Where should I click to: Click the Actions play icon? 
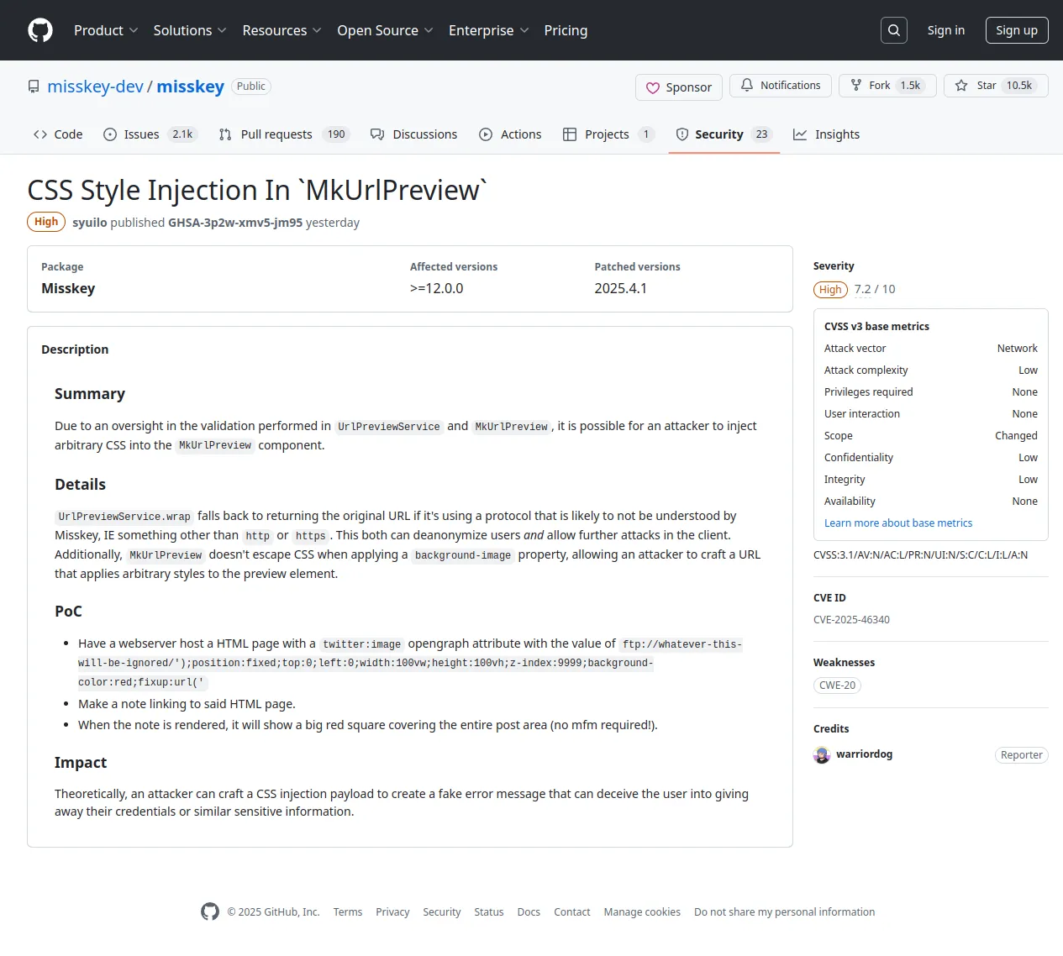pyautogui.click(x=486, y=134)
